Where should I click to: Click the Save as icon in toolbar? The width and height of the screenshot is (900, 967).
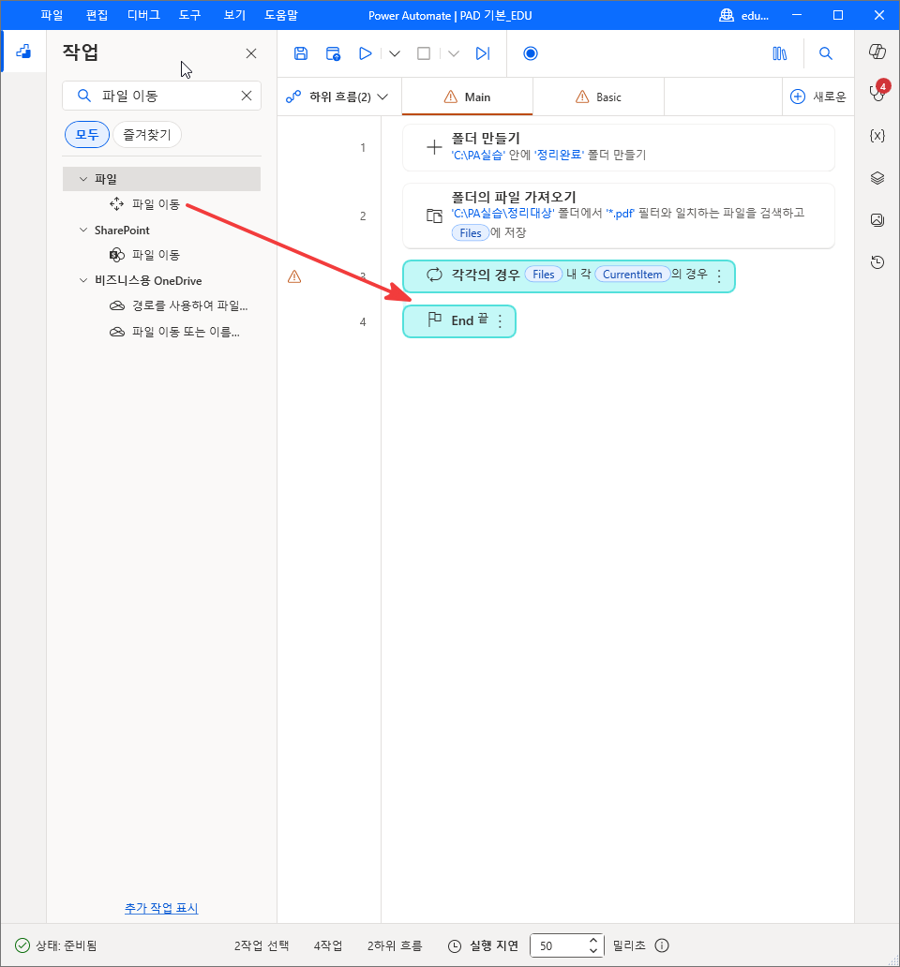click(x=333, y=53)
